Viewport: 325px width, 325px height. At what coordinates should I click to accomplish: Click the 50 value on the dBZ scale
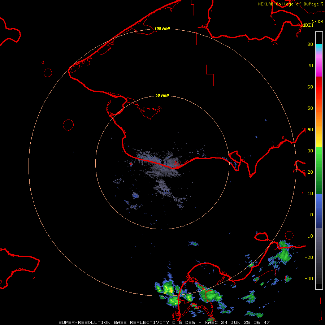310,108
